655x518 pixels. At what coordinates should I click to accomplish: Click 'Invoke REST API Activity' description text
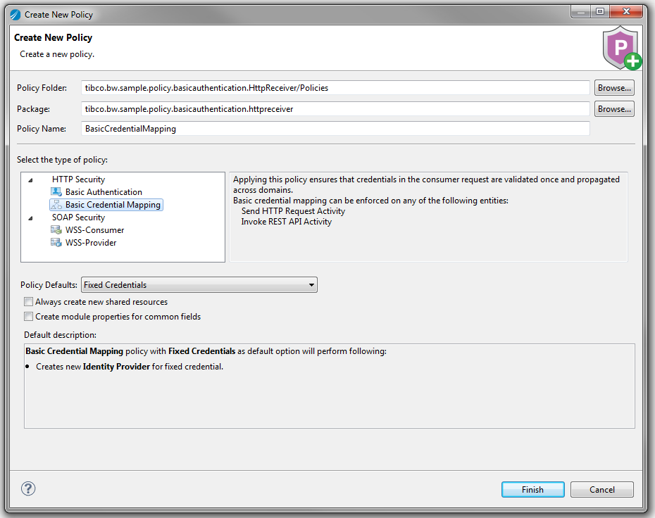(x=287, y=222)
